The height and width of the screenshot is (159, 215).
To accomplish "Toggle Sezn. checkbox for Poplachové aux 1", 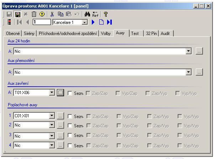I will (70, 116).
